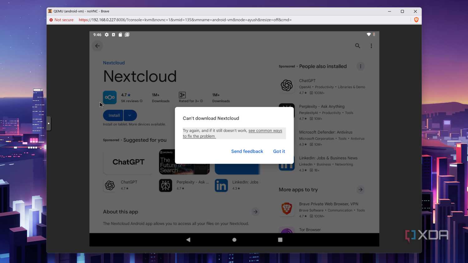Maximize the Brave browser window
Screen dimensions: 468x263
click(x=402, y=12)
